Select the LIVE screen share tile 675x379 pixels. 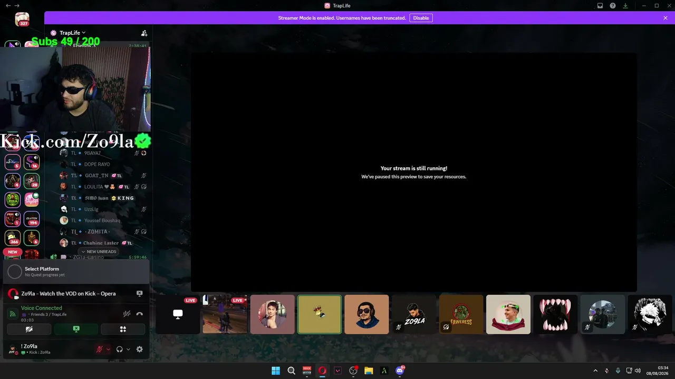pyautogui.click(x=178, y=314)
